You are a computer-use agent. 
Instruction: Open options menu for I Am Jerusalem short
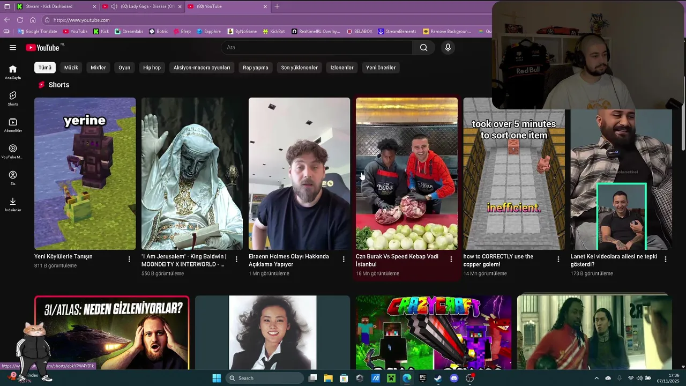[x=236, y=259]
